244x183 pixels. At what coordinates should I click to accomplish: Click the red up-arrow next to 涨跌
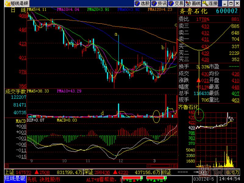pyautogui.click(x=198, y=80)
